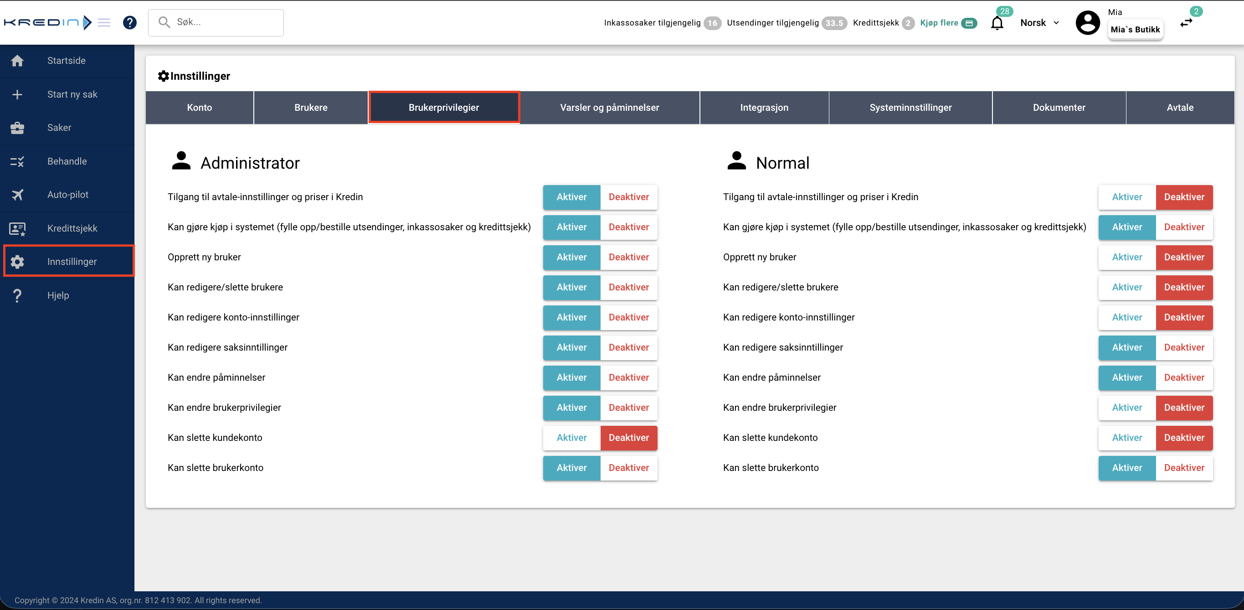Open the Norsk language dropdown
Screen dimensions: 1244x610
(1039, 23)
